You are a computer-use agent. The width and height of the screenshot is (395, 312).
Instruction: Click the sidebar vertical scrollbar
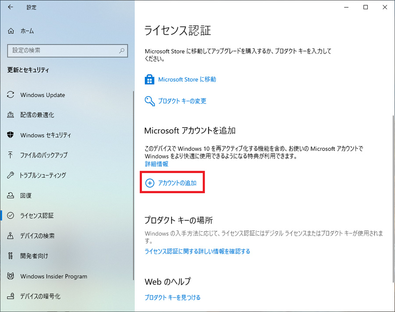click(133, 185)
